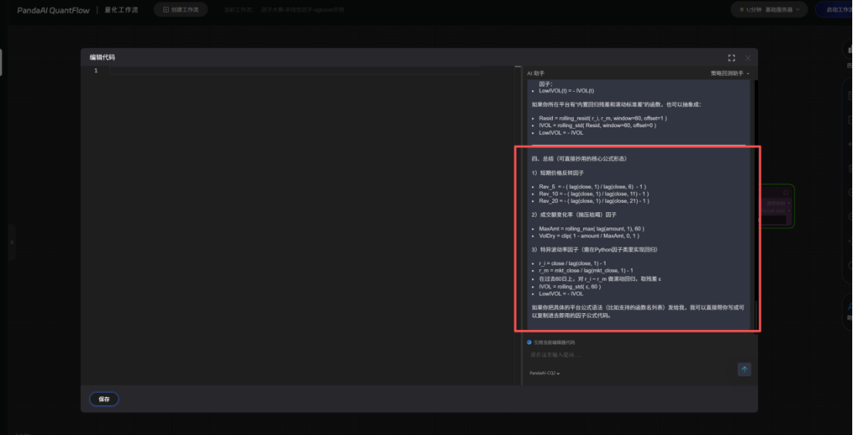Viewport: 853px width, 435px height.
Task: Expand the 策略回测助手 assistant selector
Action: pos(730,73)
